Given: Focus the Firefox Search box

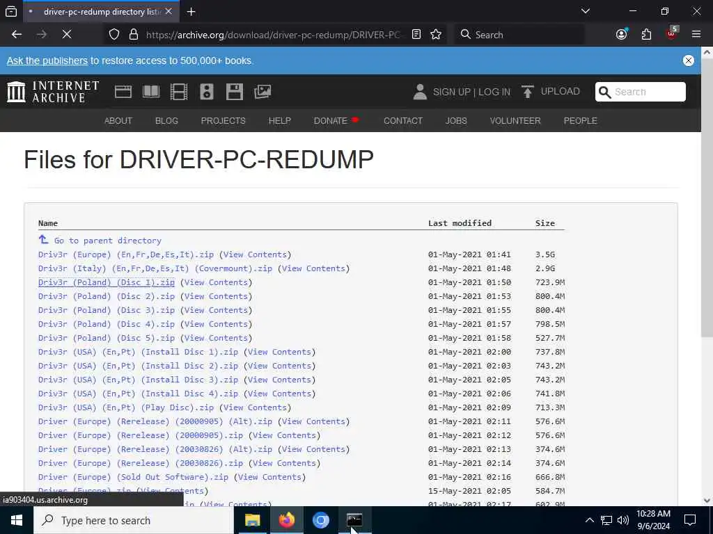Looking at the screenshot, I should (519, 35).
